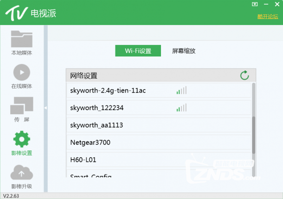Select network Netgear3700
Image resolution: width=283 pixels, height=199 pixels.
pos(159,142)
